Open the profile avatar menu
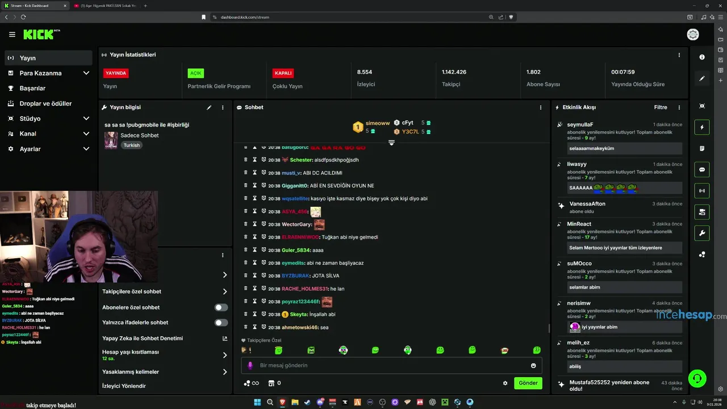Image resolution: width=727 pixels, height=409 pixels. pos(693,35)
